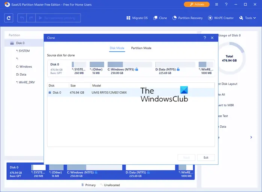Select D: Data 225.69 GB block in the bottom disk map
262x192 pixels.
coord(150,171)
